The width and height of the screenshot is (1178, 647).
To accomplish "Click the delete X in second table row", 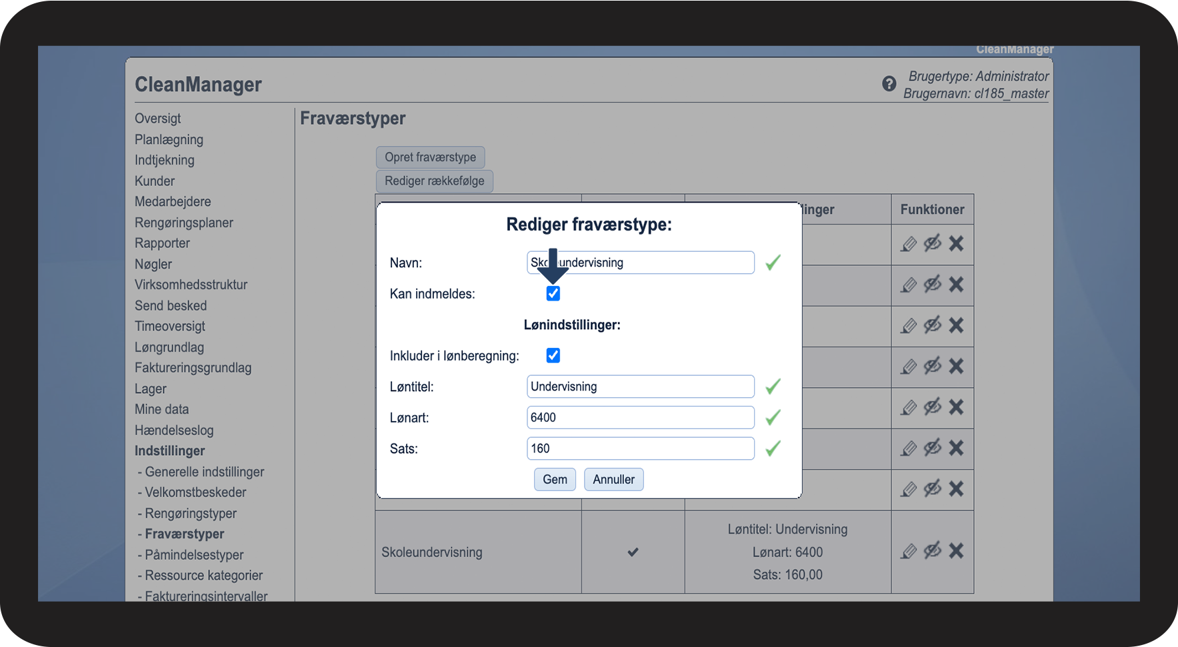I will click(956, 285).
